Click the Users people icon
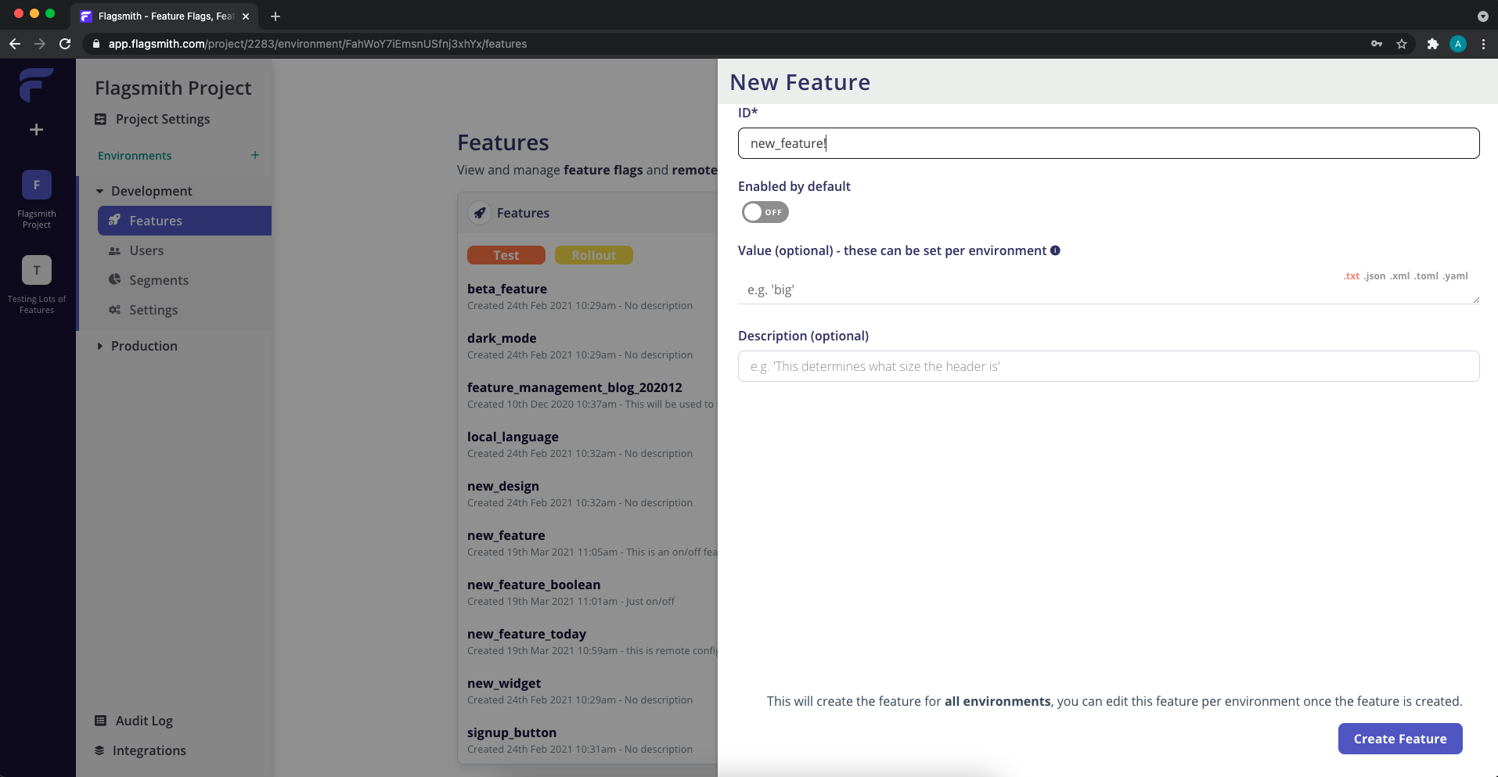The image size is (1498, 777). (114, 250)
